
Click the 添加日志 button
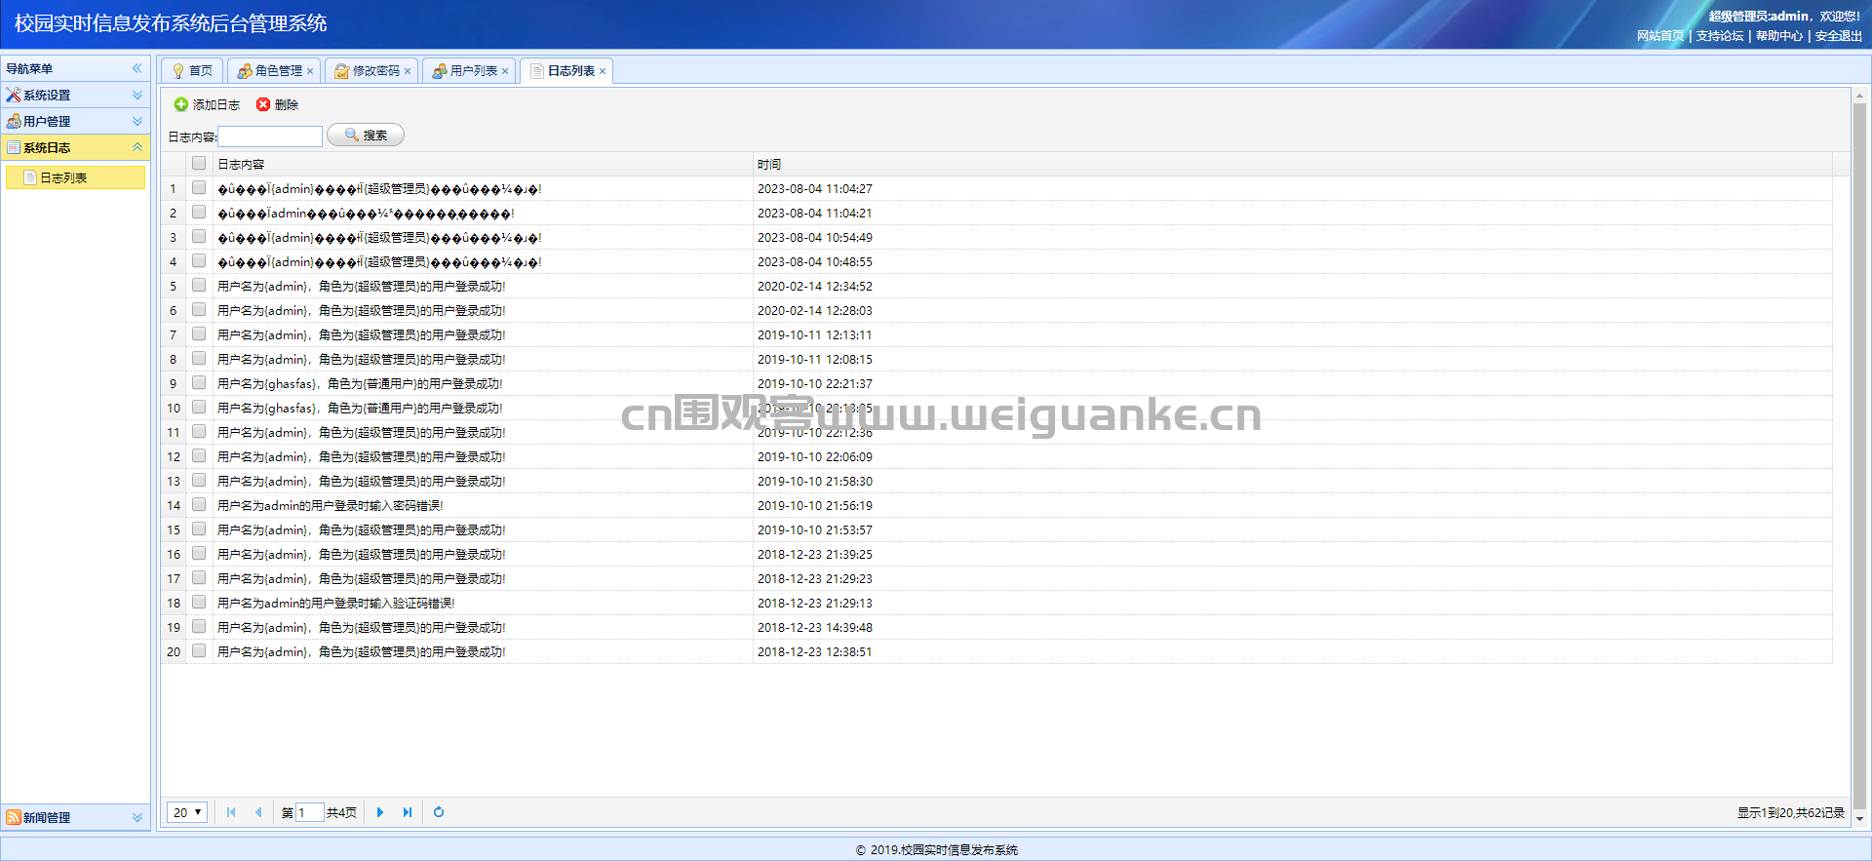point(207,104)
